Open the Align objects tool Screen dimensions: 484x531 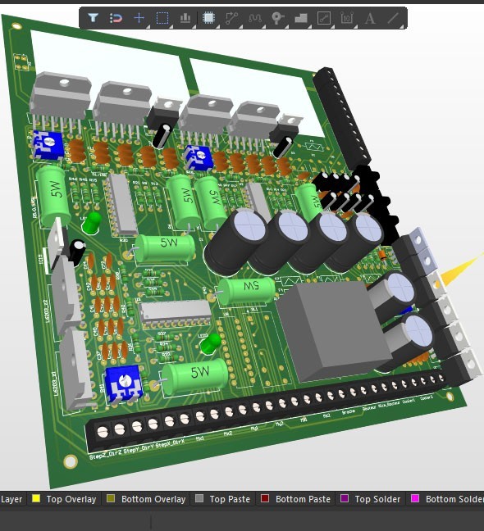pos(185,17)
